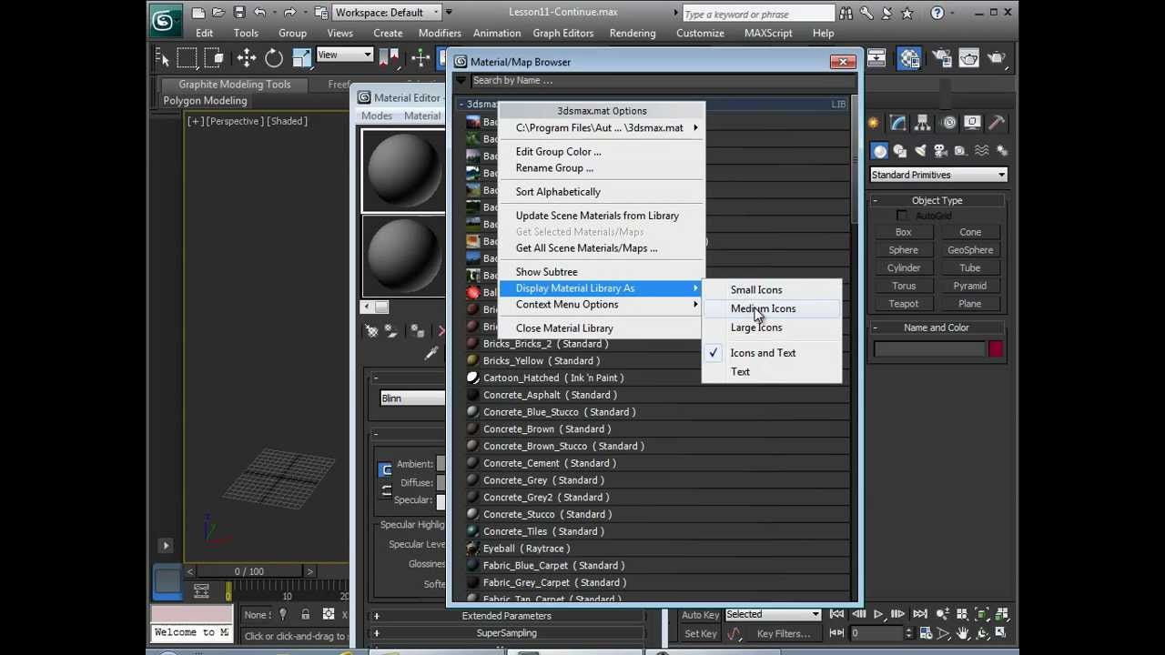Image resolution: width=1165 pixels, height=655 pixels.
Task: Click the Undo arrow in quick access toolbar
Action: [x=260, y=13]
